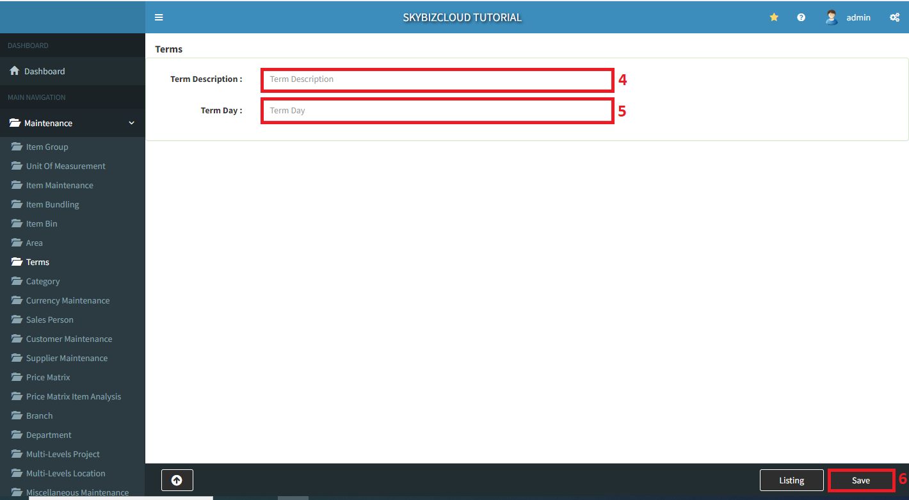Go to Currency Maintenance page
909x500 pixels.
point(68,300)
